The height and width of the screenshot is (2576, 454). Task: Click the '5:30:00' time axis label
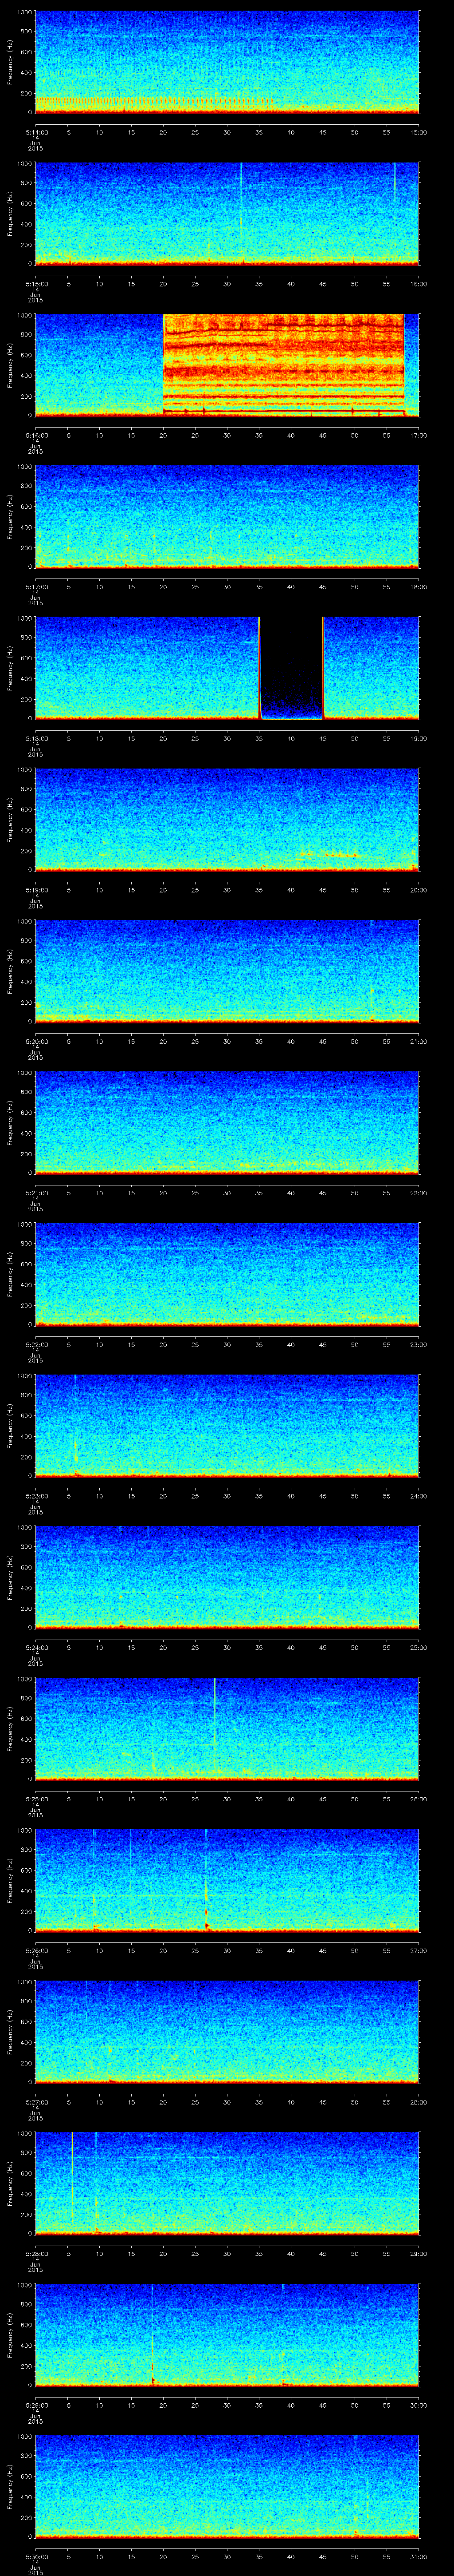(x=35, y=2557)
